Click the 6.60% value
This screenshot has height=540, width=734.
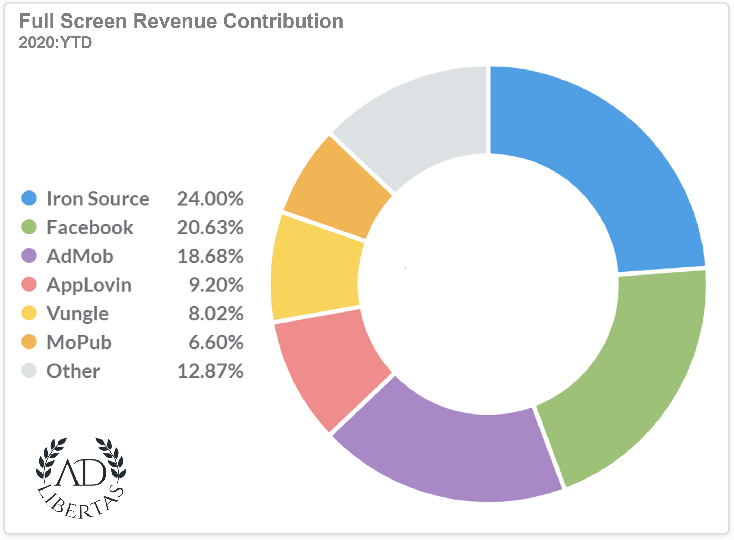(216, 342)
